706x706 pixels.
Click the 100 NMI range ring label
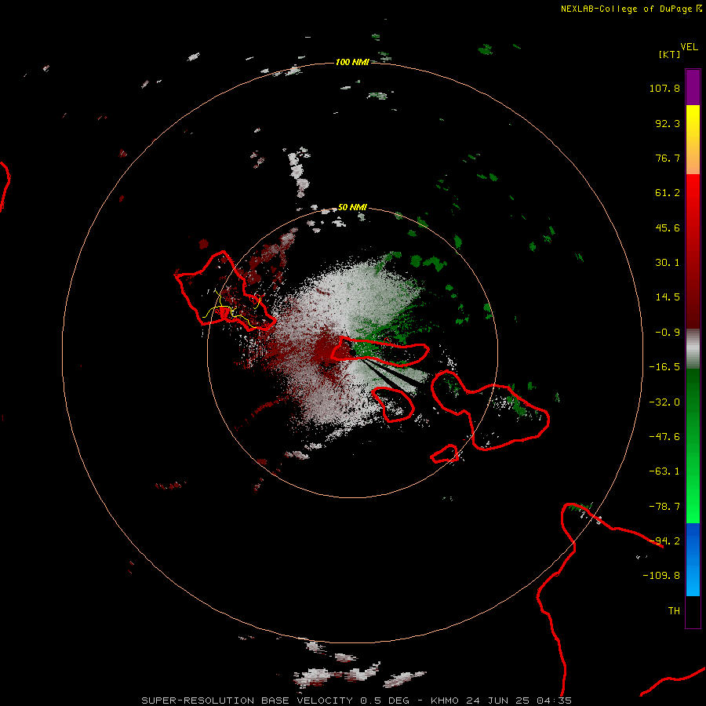click(352, 62)
